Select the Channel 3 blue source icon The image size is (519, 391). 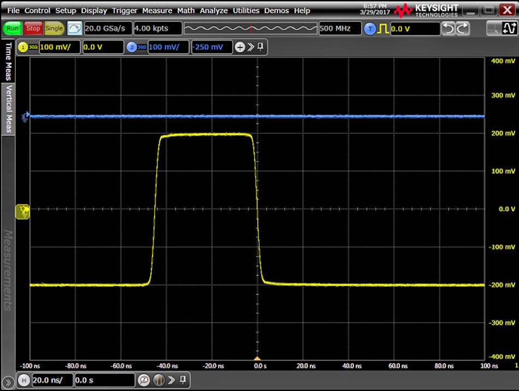click(x=131, y=47)
